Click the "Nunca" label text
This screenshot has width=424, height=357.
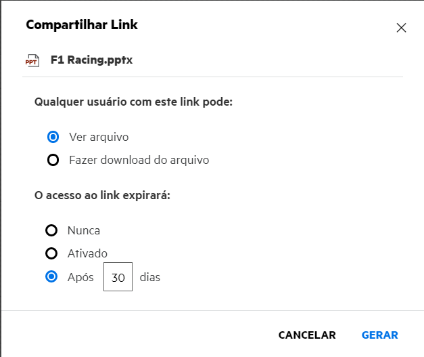[x=84, y=230]
